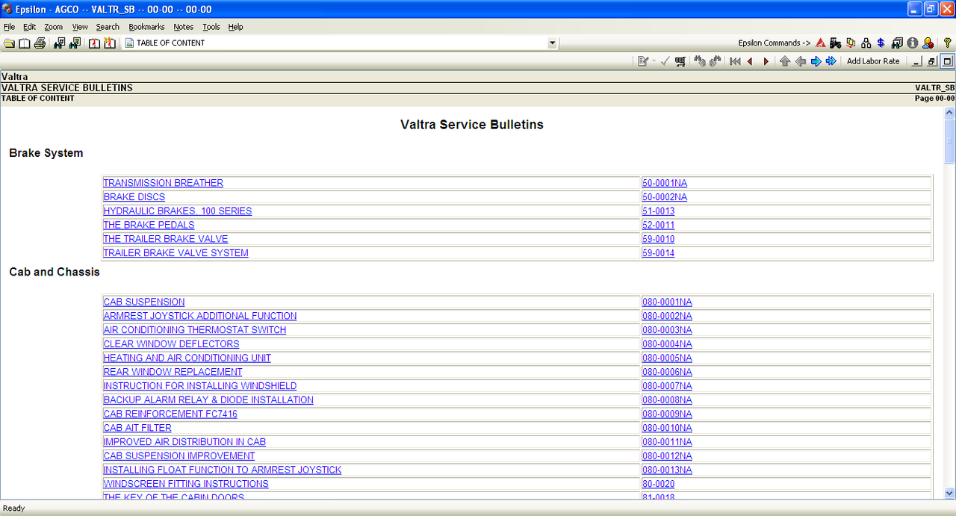
Task: Click the gray information circle icon
Action: (x=912, y=43)
